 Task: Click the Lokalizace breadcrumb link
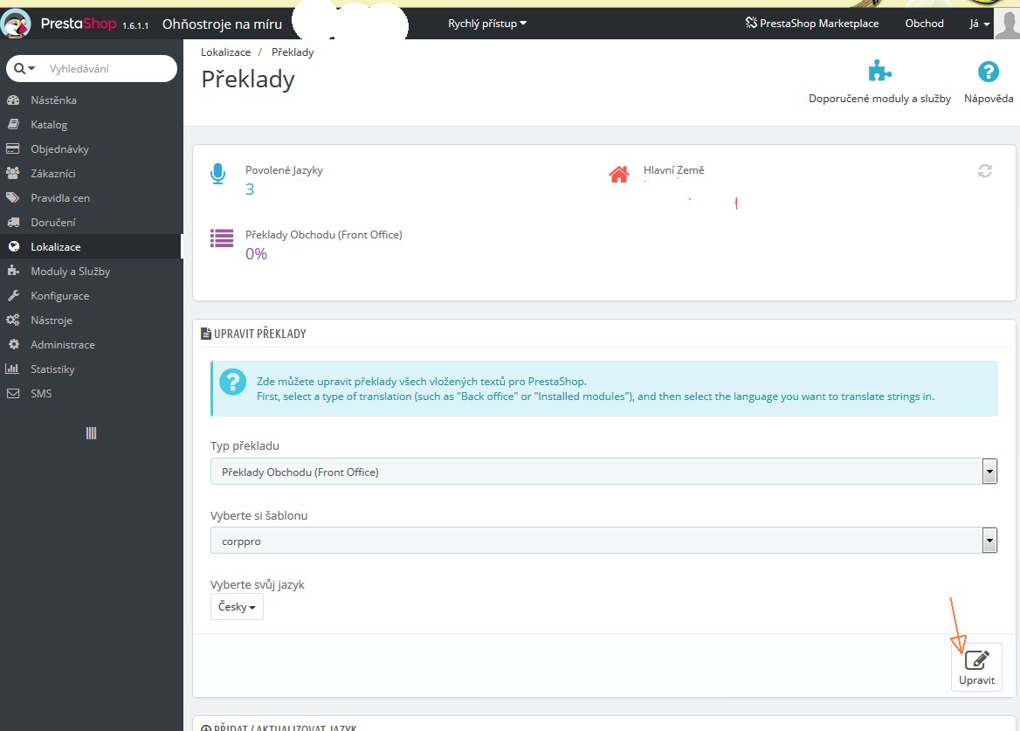point(225,52)
